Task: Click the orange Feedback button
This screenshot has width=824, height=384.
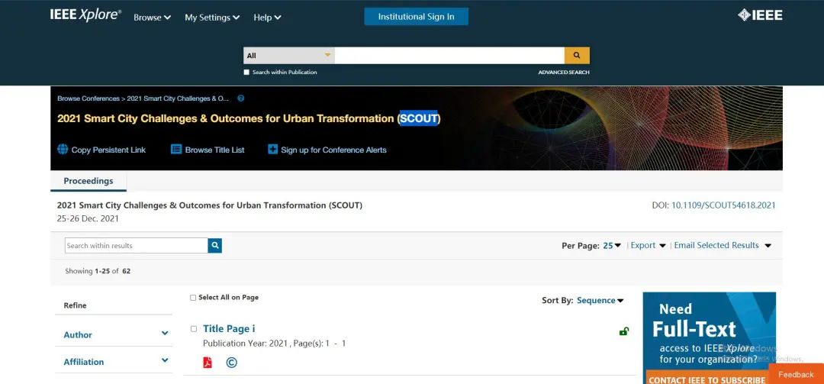Action: point(796,374)
